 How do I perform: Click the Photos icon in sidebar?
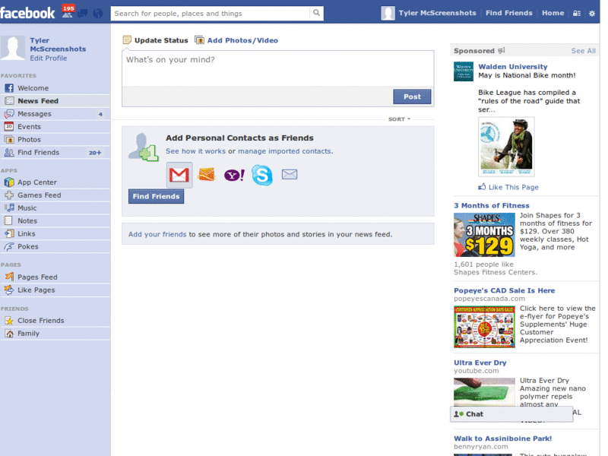9,139
